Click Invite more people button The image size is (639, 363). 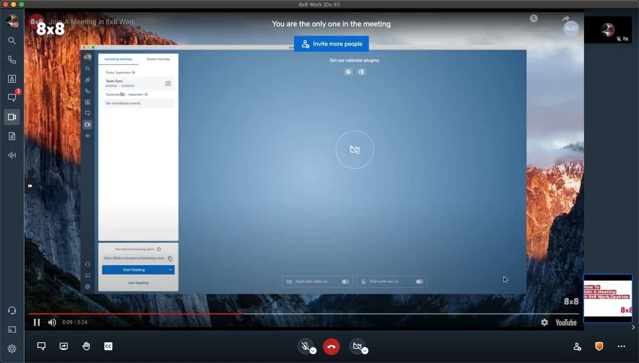[x=332, y=44]
